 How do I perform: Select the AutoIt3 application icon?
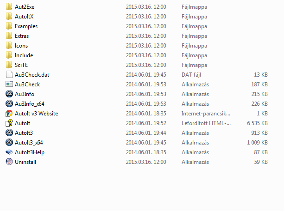click(x=9, y=133)
